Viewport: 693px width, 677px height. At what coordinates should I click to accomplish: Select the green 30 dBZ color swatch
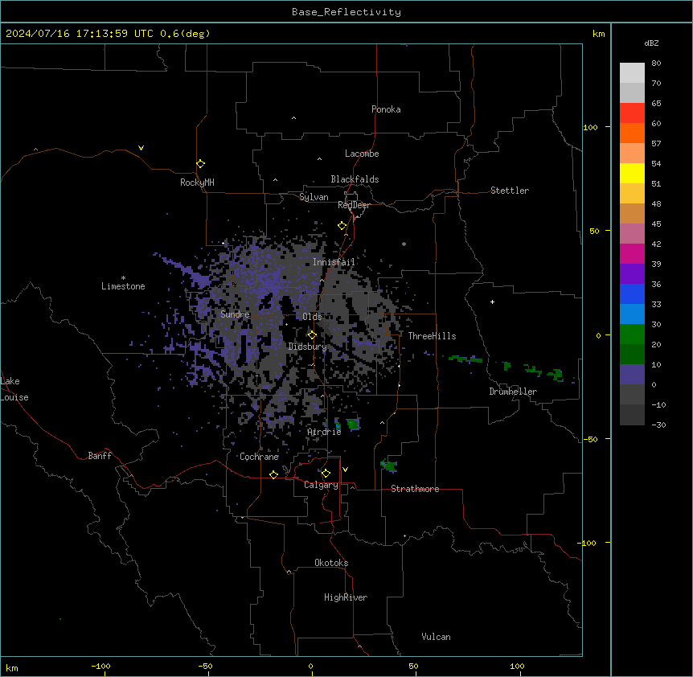pyautogui.click(x=632, y=334)
